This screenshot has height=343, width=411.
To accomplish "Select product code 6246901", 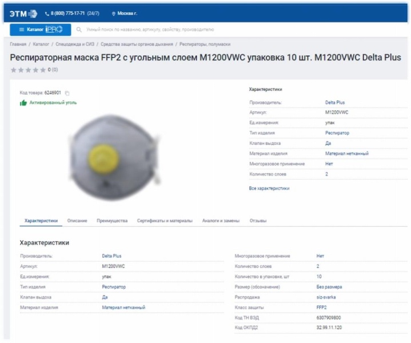I will (53, 93).
